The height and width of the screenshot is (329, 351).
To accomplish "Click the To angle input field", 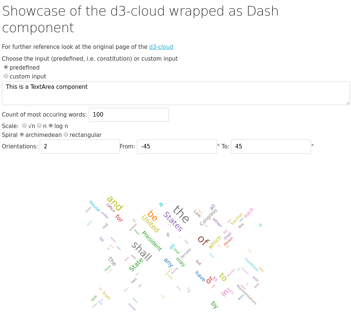I will tap(271, 147).
